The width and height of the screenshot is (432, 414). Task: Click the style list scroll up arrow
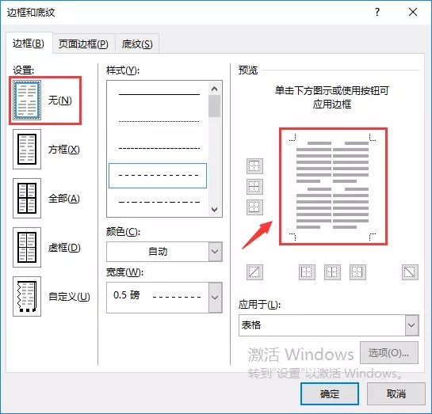tap(214, 89)
